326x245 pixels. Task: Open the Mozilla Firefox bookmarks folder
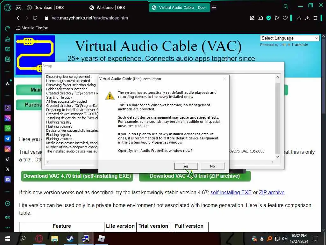click(32, 28)
